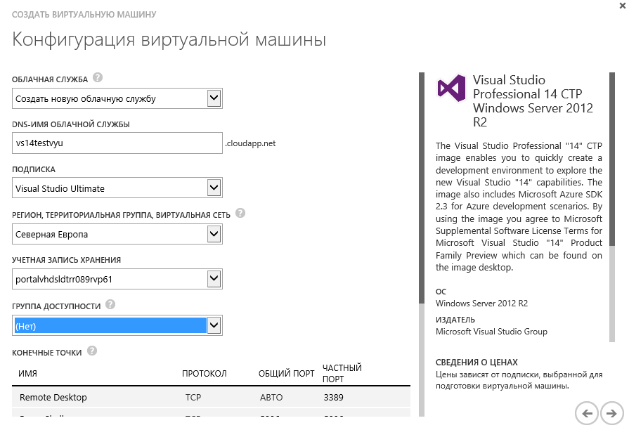Click the УЧЕТНАЯ ЗАПИСЬ ХРАНЕНИЯ label
This screenshot has width=629, height=430.
tap(67, 260)
